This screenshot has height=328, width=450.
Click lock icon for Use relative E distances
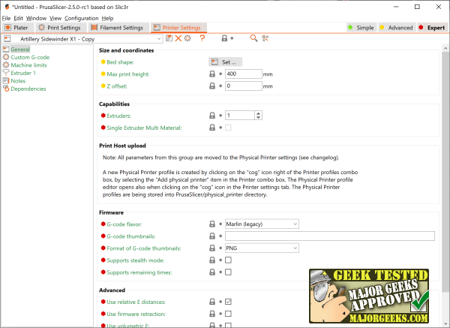(x=212, y=302)
